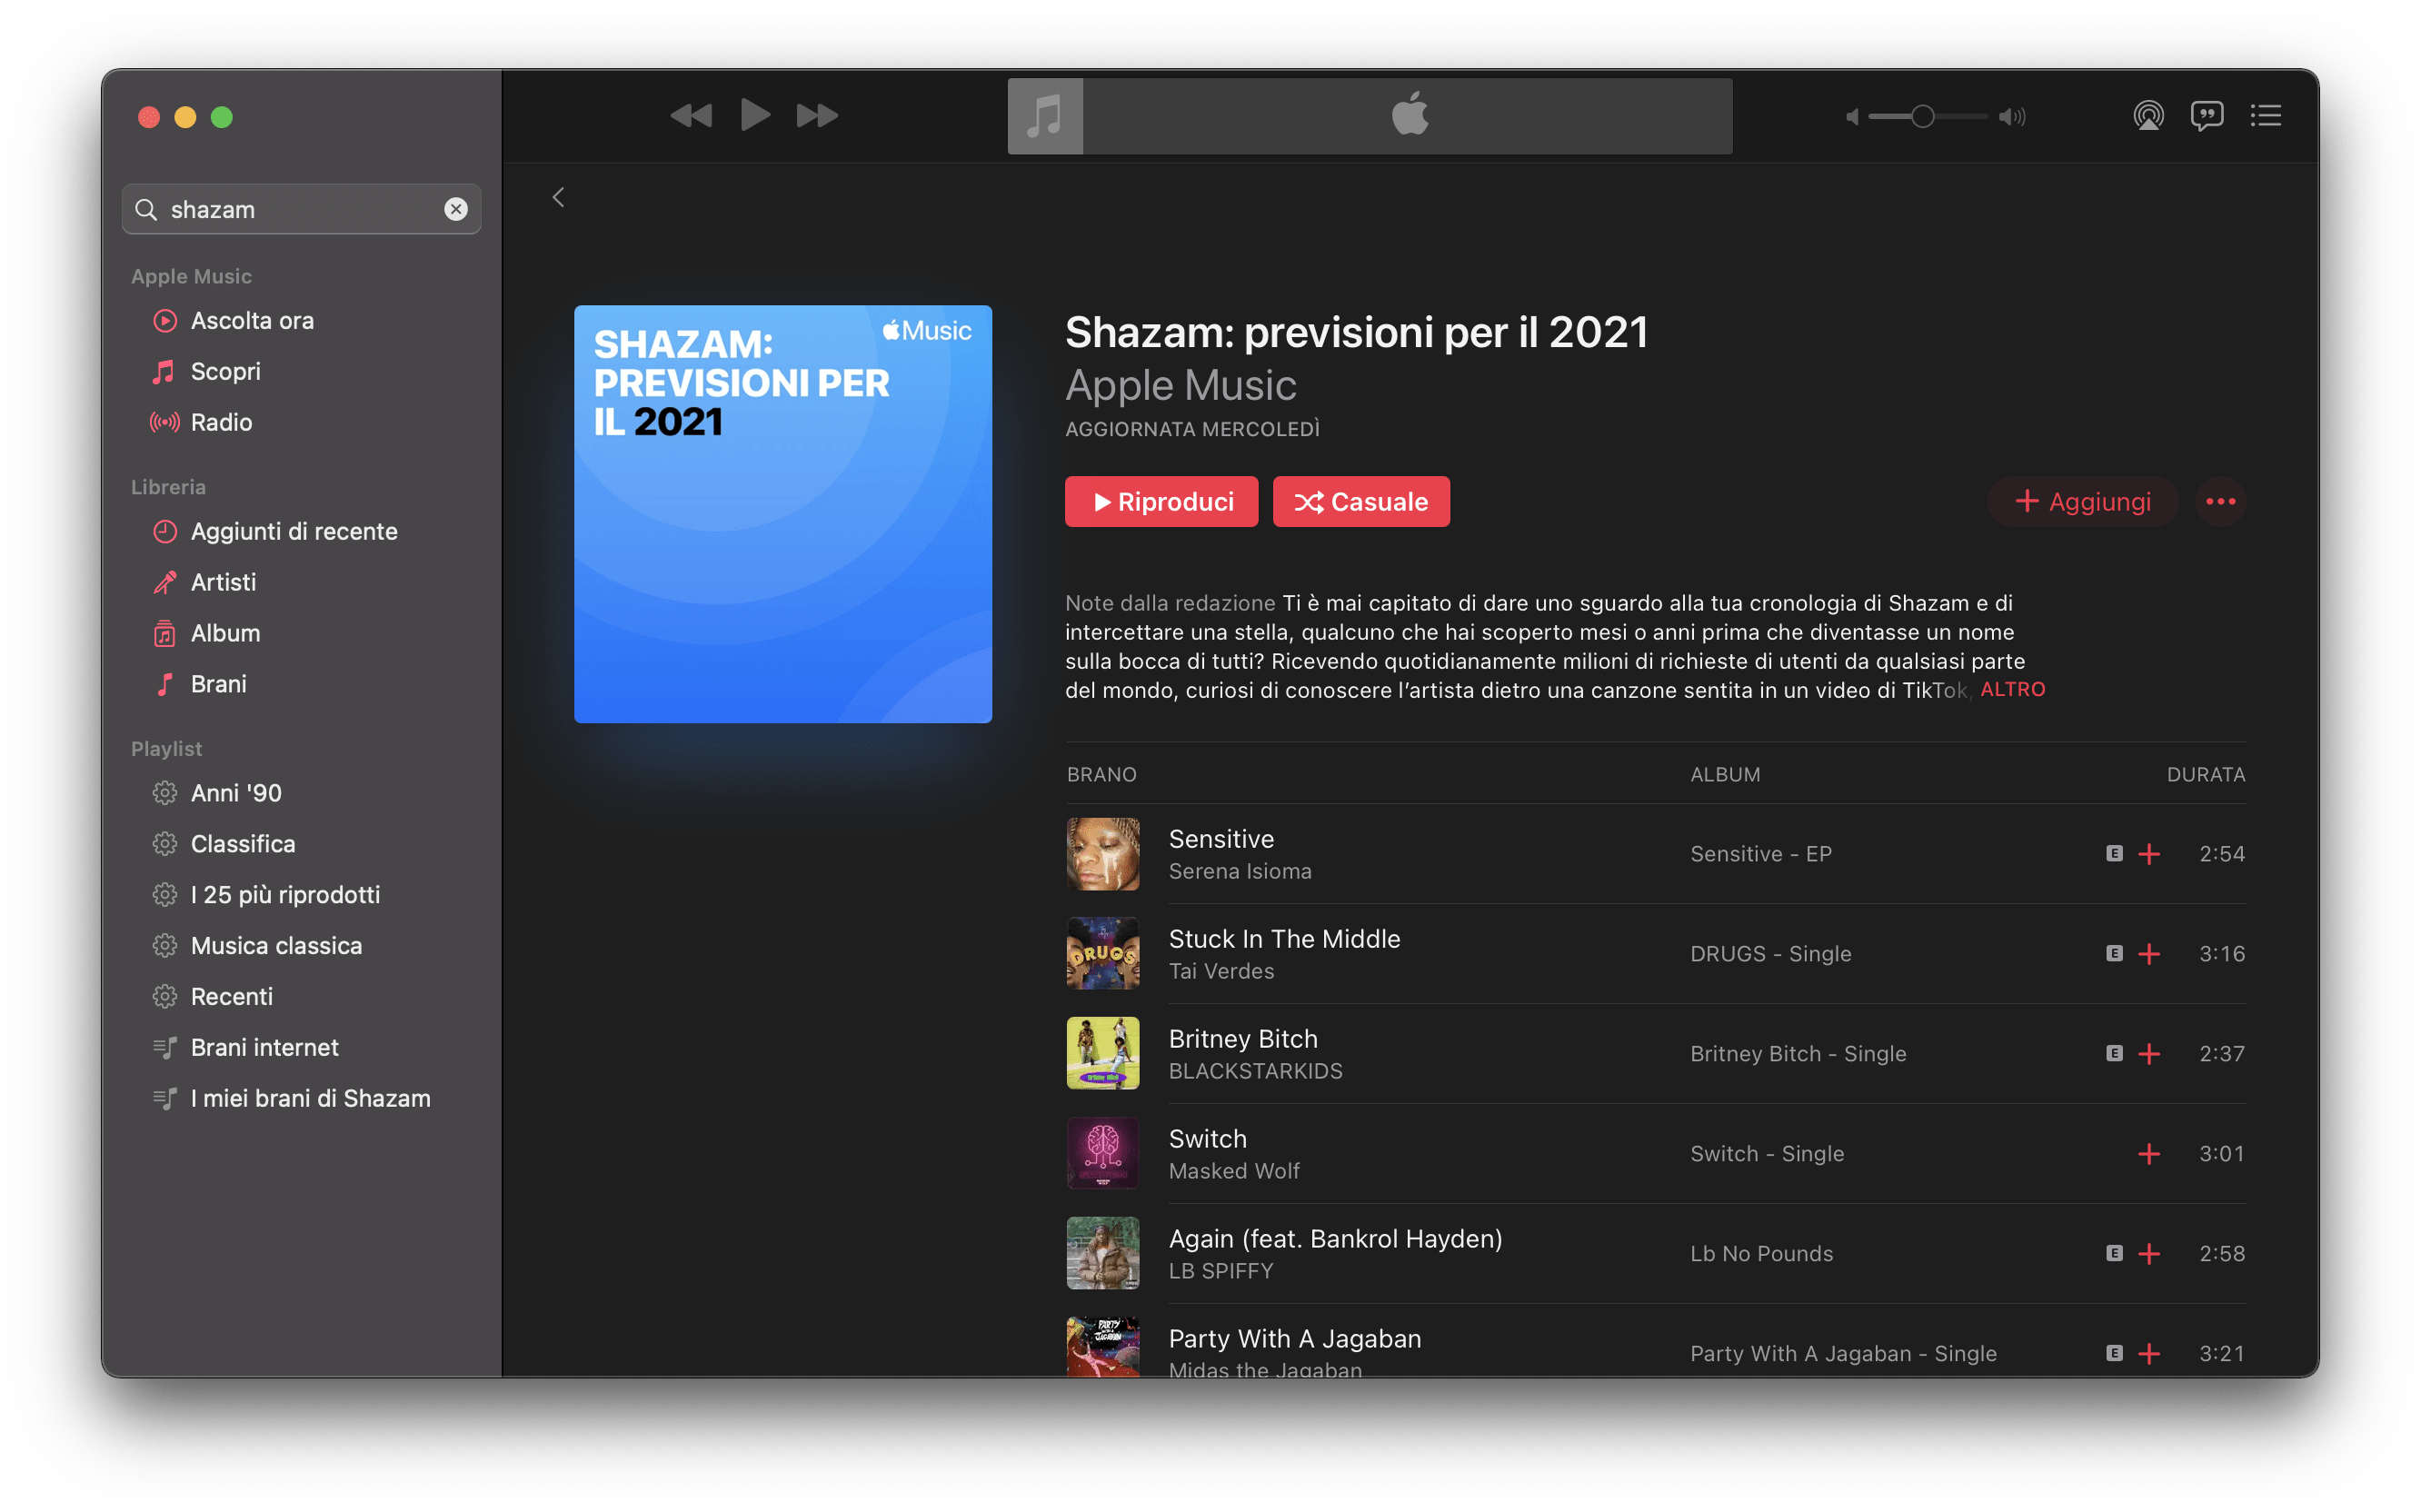
Task: Expand the editorial notes with ALTRO
Action: (2012, 690)
